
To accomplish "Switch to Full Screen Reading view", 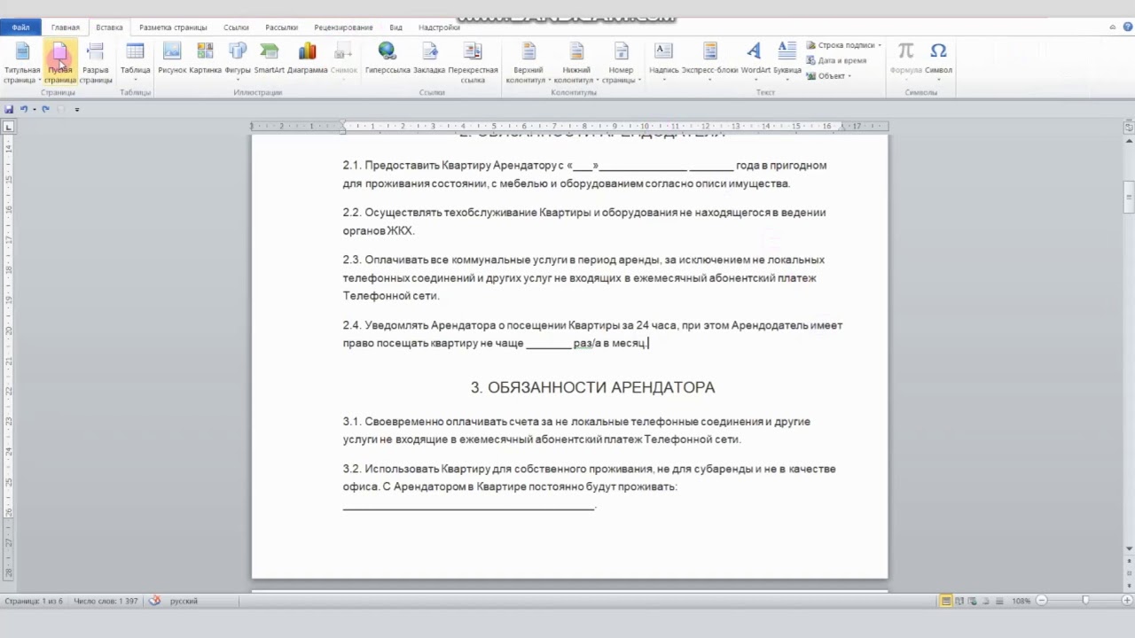I will [959, 601].
